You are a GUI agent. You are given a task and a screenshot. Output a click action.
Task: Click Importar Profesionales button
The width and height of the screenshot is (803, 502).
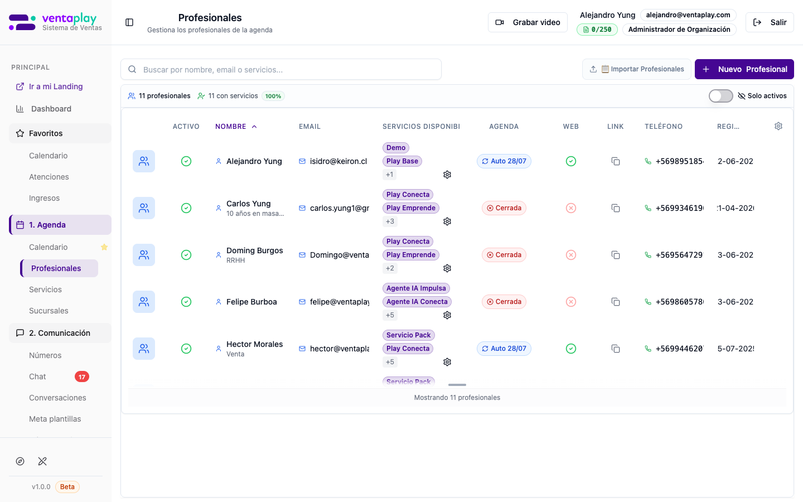tap(637, 69)
